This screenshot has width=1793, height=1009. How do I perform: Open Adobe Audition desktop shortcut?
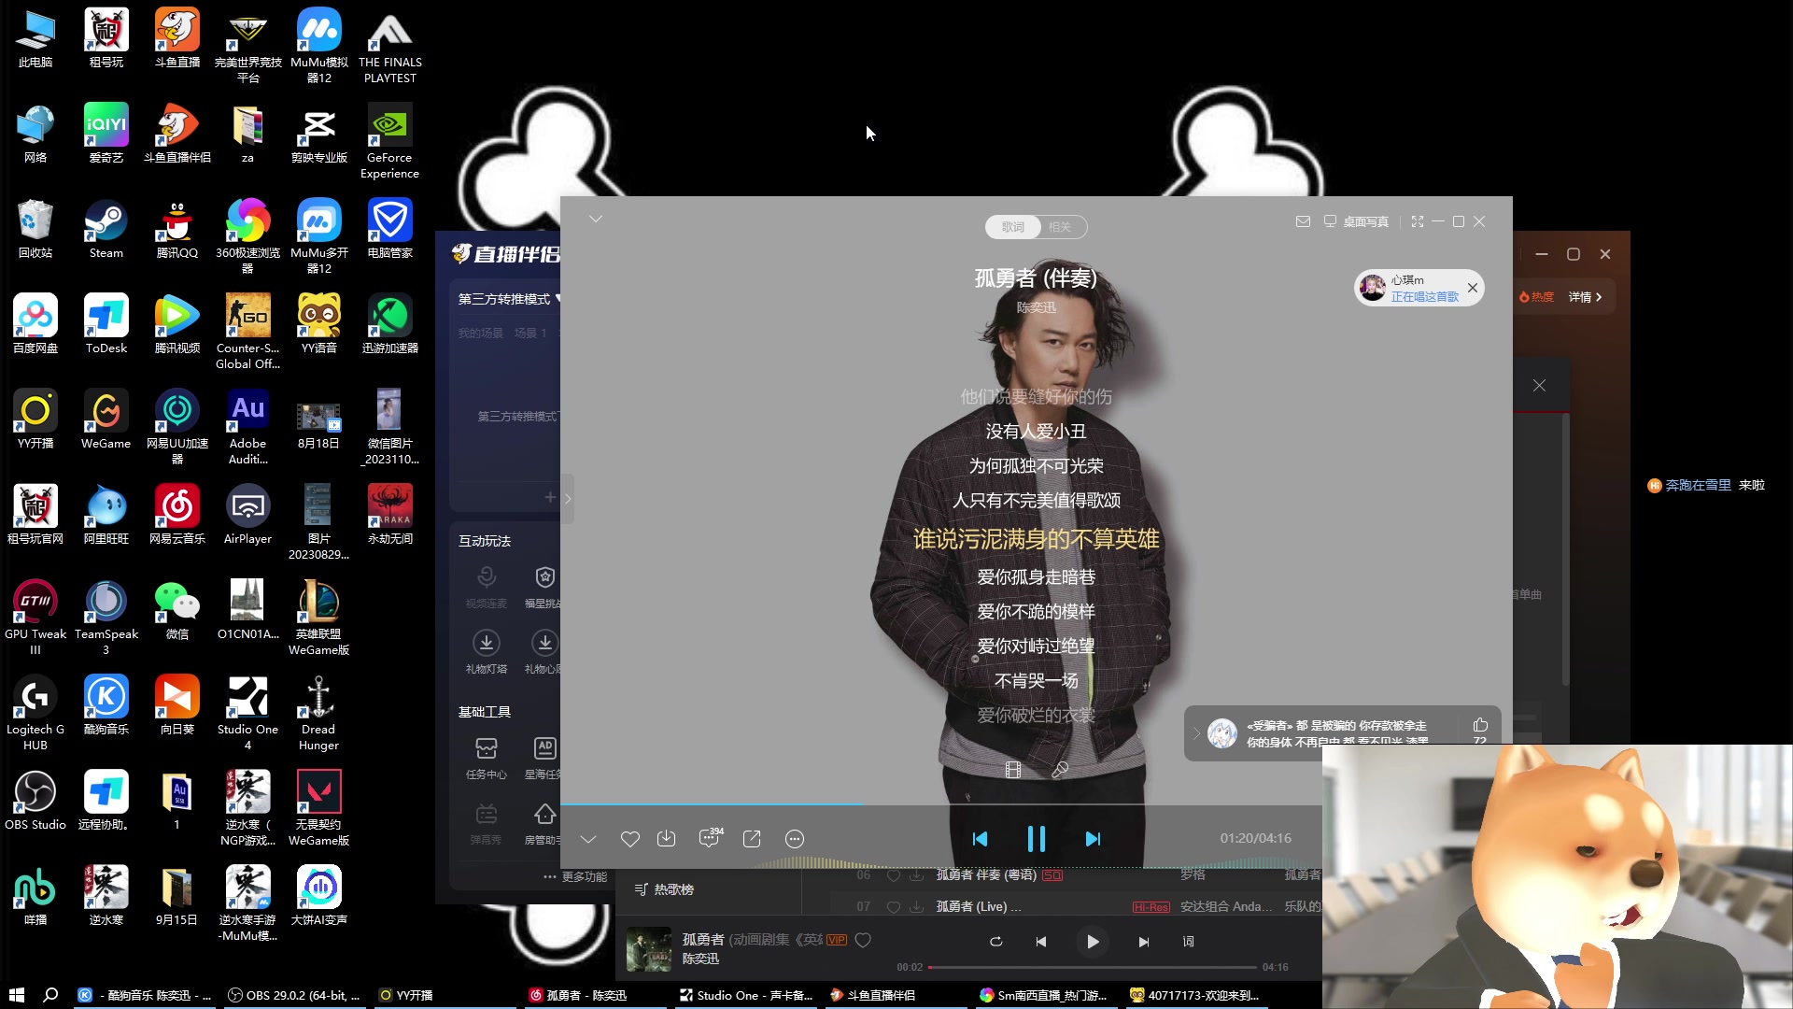click(247, 428)
